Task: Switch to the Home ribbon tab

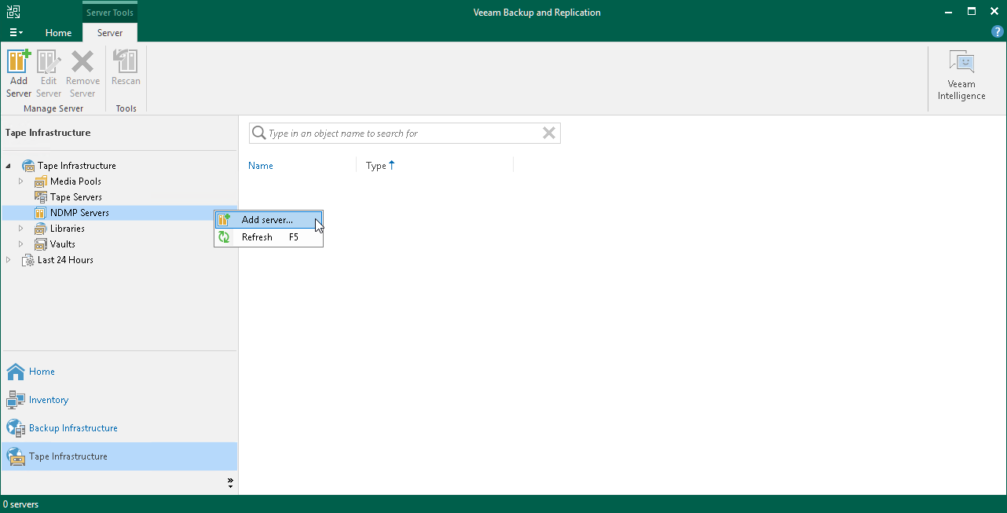Action: [x=58, y=32]
